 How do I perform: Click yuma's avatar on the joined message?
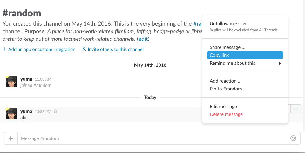pos(11,82)
